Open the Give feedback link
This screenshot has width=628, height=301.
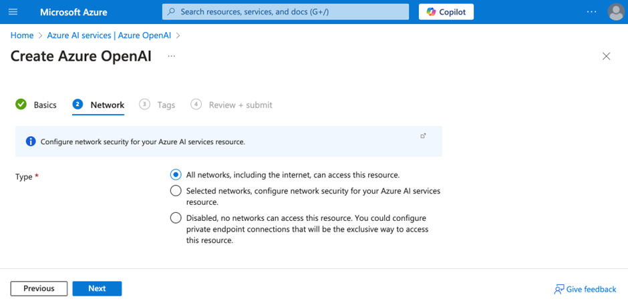[x=585, y=289]
